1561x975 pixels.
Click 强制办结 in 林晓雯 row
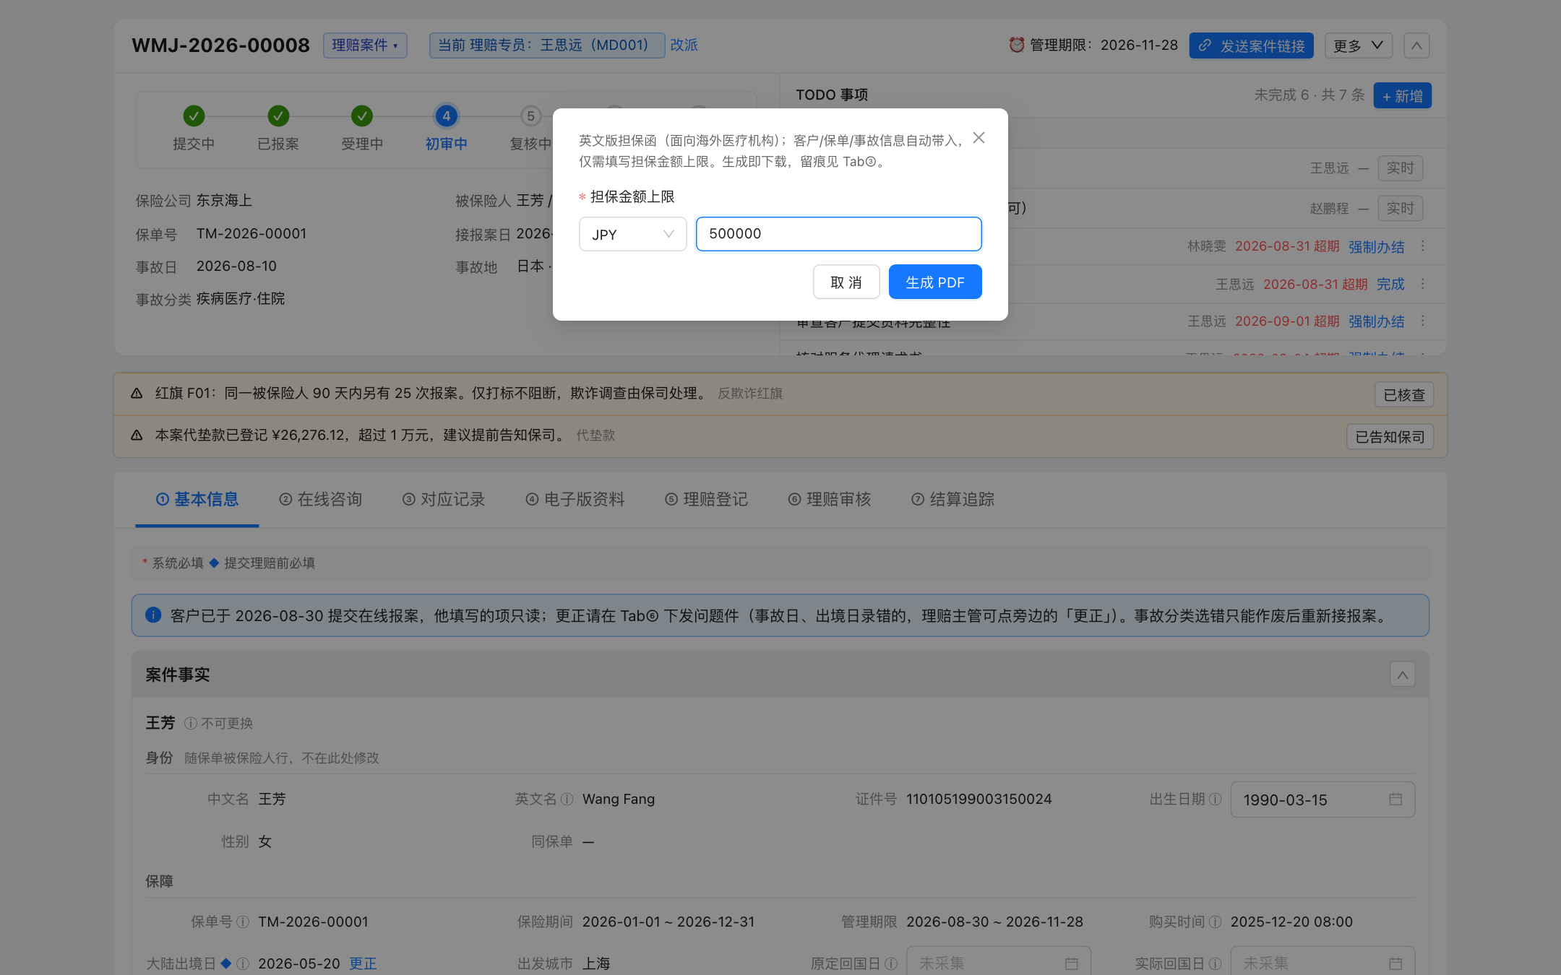click(x=1376, y=247)
